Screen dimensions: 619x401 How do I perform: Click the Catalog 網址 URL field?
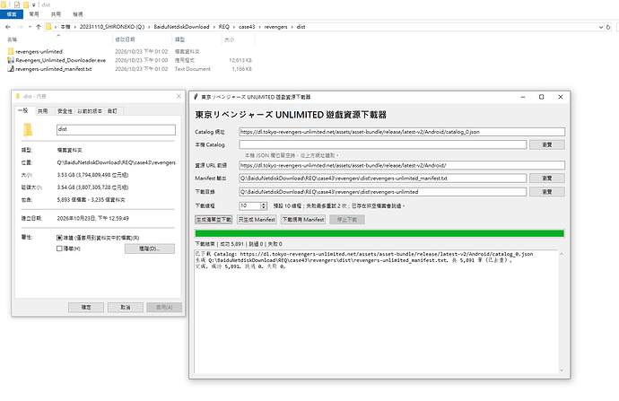click(x=402, y=132)
